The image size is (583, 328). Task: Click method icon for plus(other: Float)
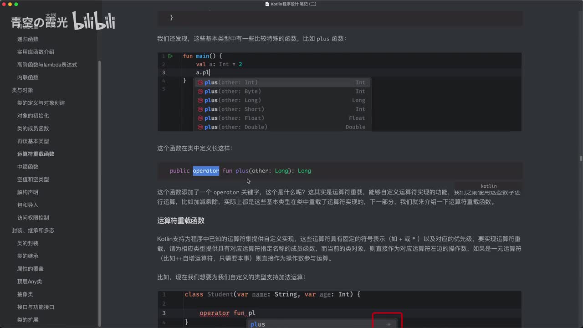pyautogui.click(x=200, y=118)
